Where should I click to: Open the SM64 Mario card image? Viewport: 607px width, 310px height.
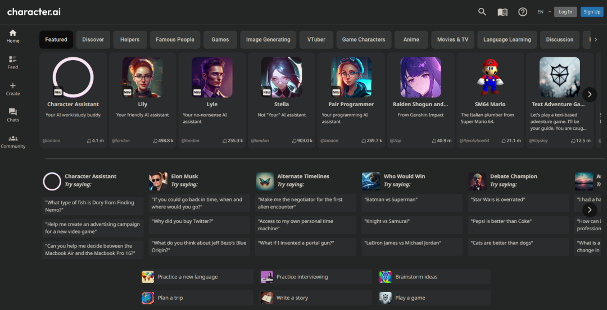[x=490, y=77]
